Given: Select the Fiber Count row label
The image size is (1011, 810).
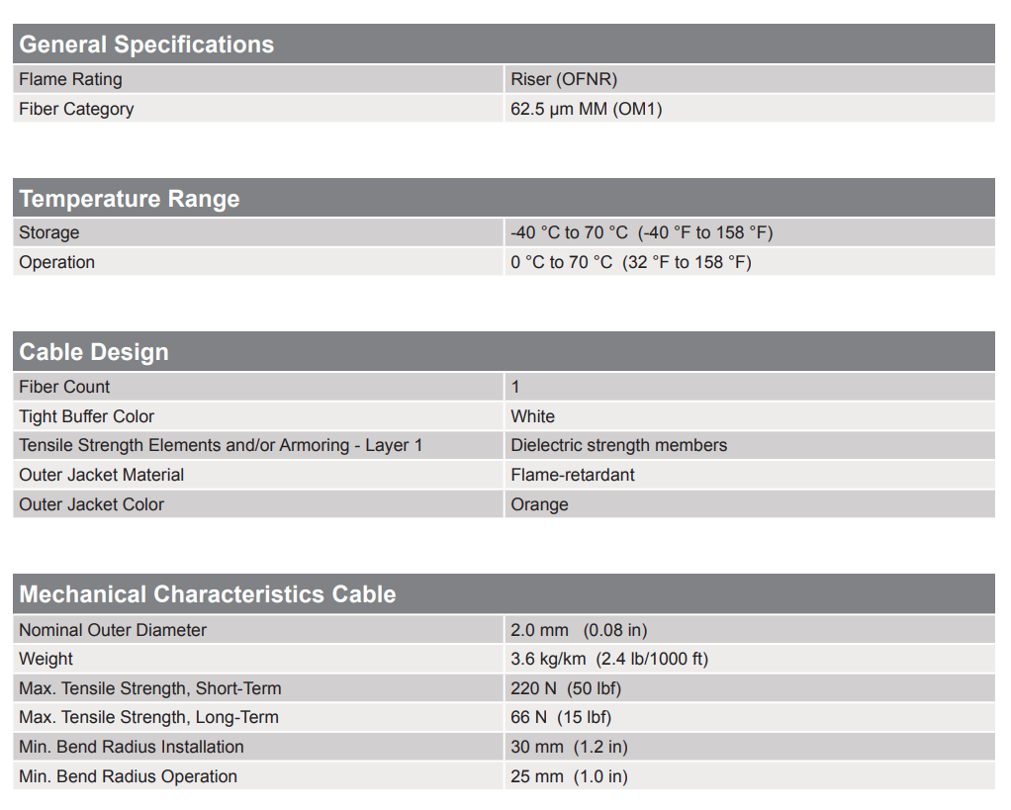Looking at the screenshot, I should pos(64,387).
